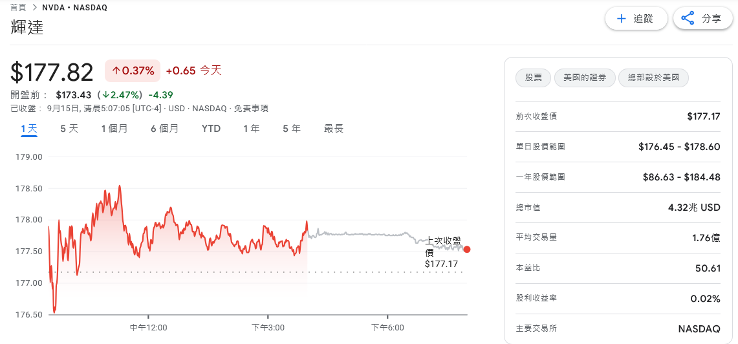Click the red endpoint dot on chart

tap(467, 250)
